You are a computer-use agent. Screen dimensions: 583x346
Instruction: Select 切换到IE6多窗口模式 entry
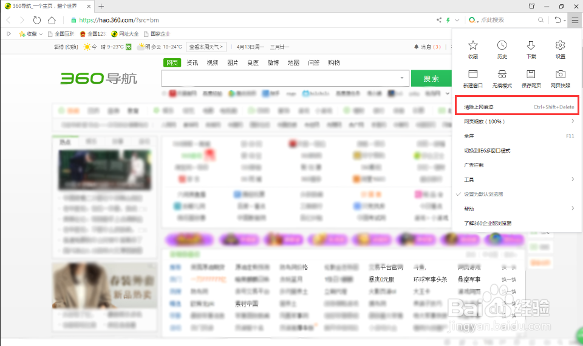(517, 150)
